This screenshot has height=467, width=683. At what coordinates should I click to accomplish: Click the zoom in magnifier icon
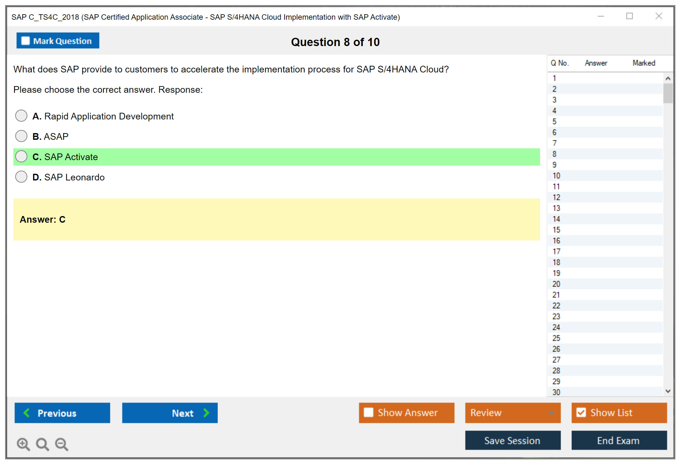(23, 444)
